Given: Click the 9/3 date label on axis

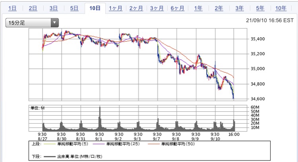Looking at the screenshot, I should pos(137,139).
